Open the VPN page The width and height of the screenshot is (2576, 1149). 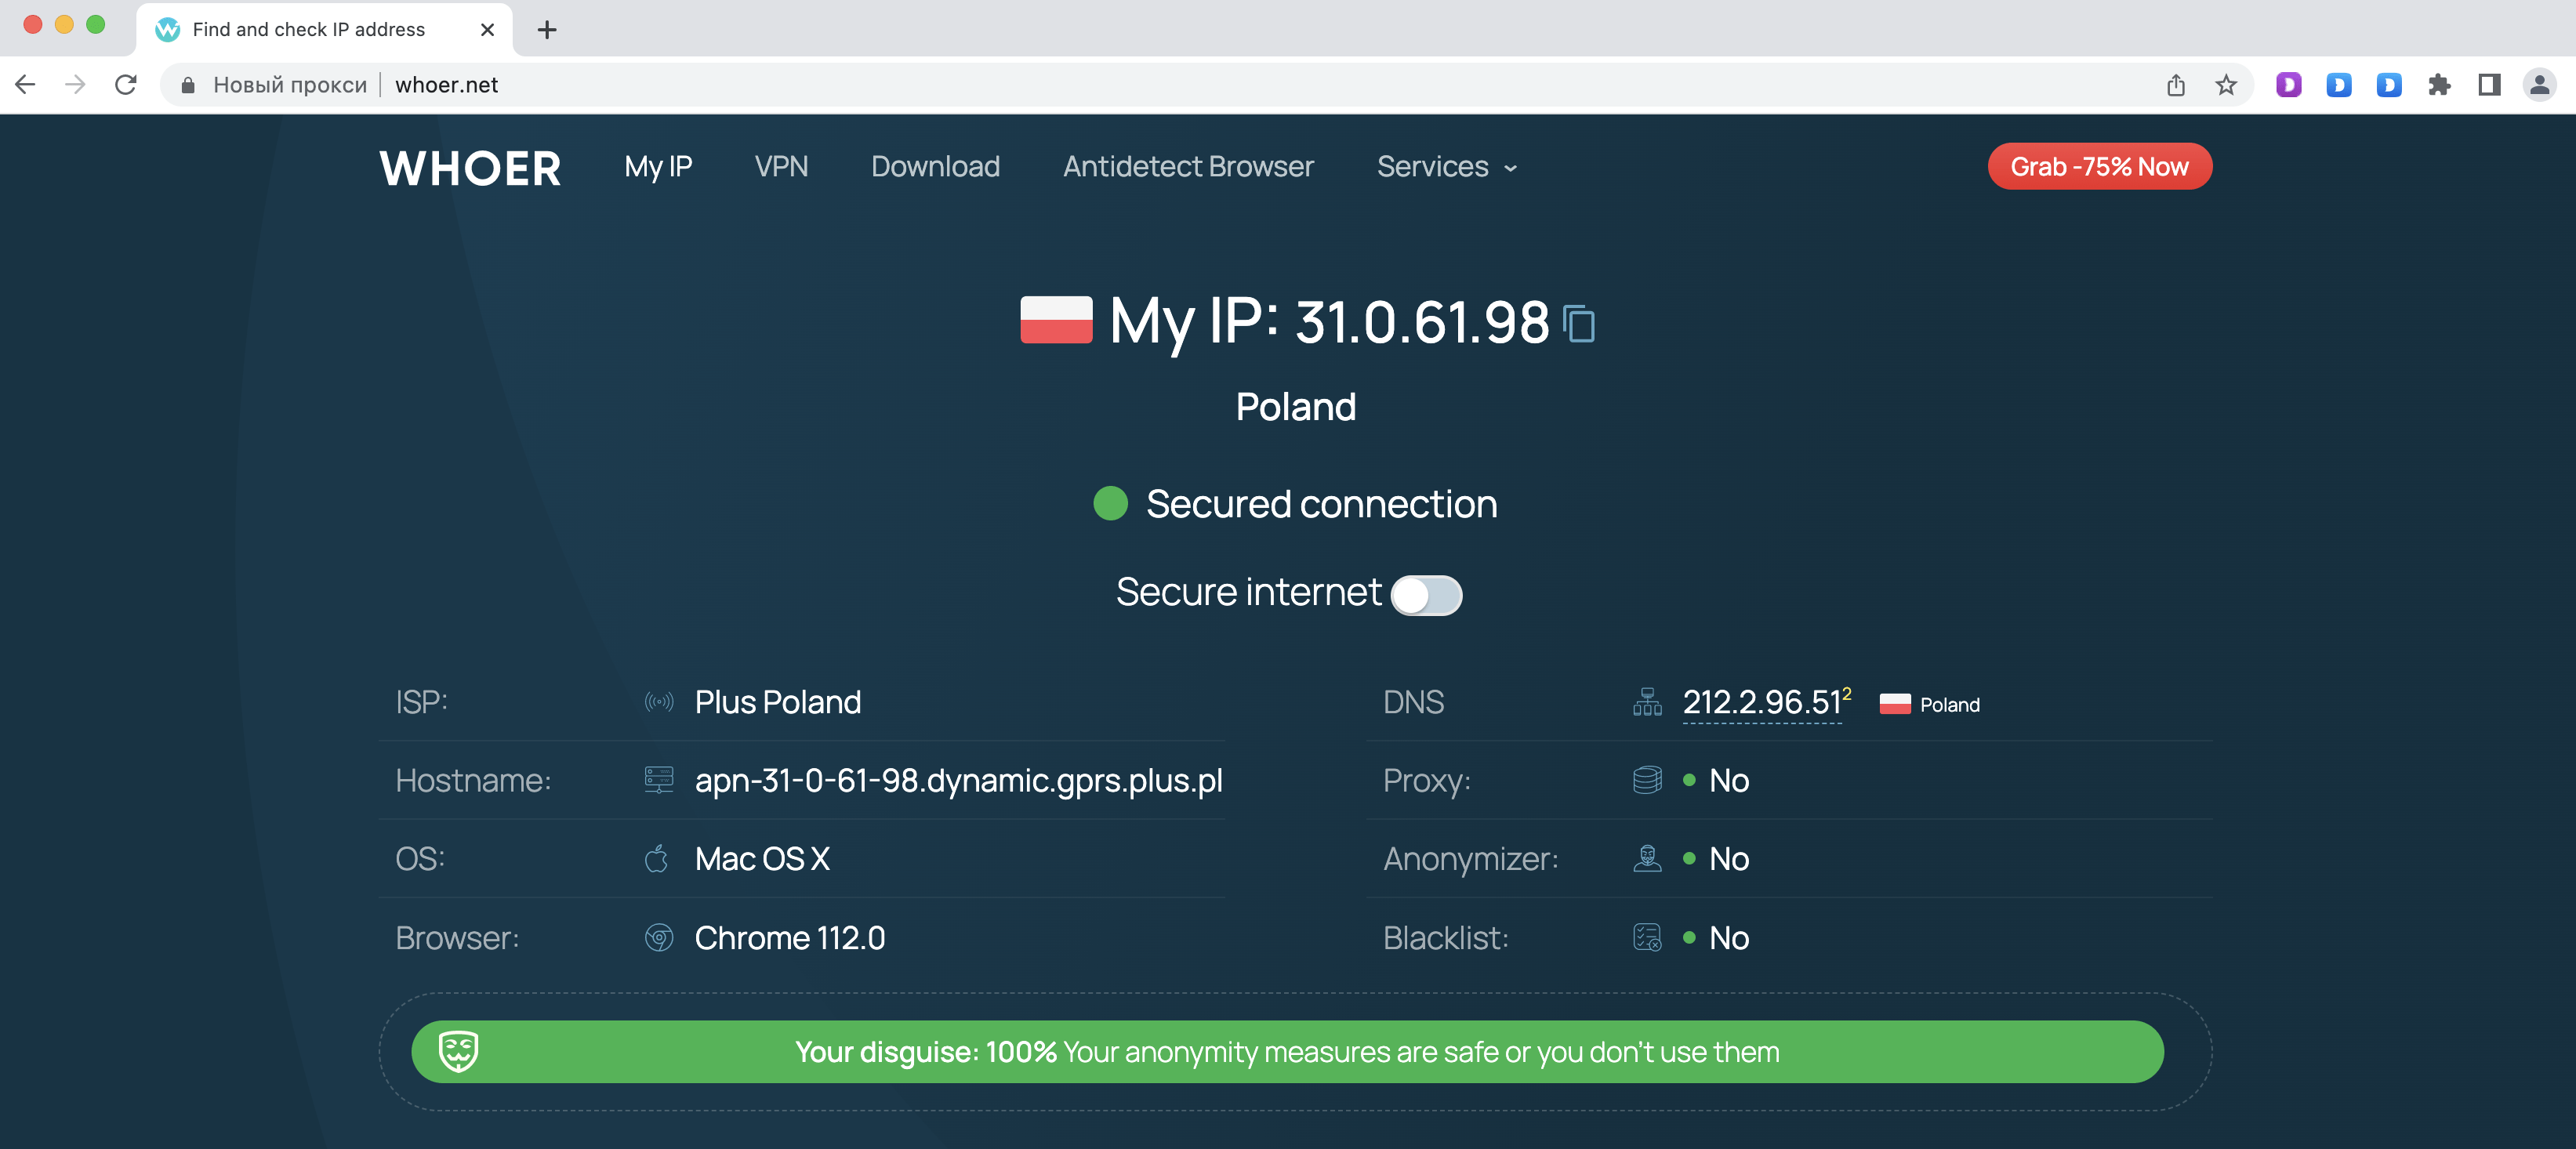[781, 166]
